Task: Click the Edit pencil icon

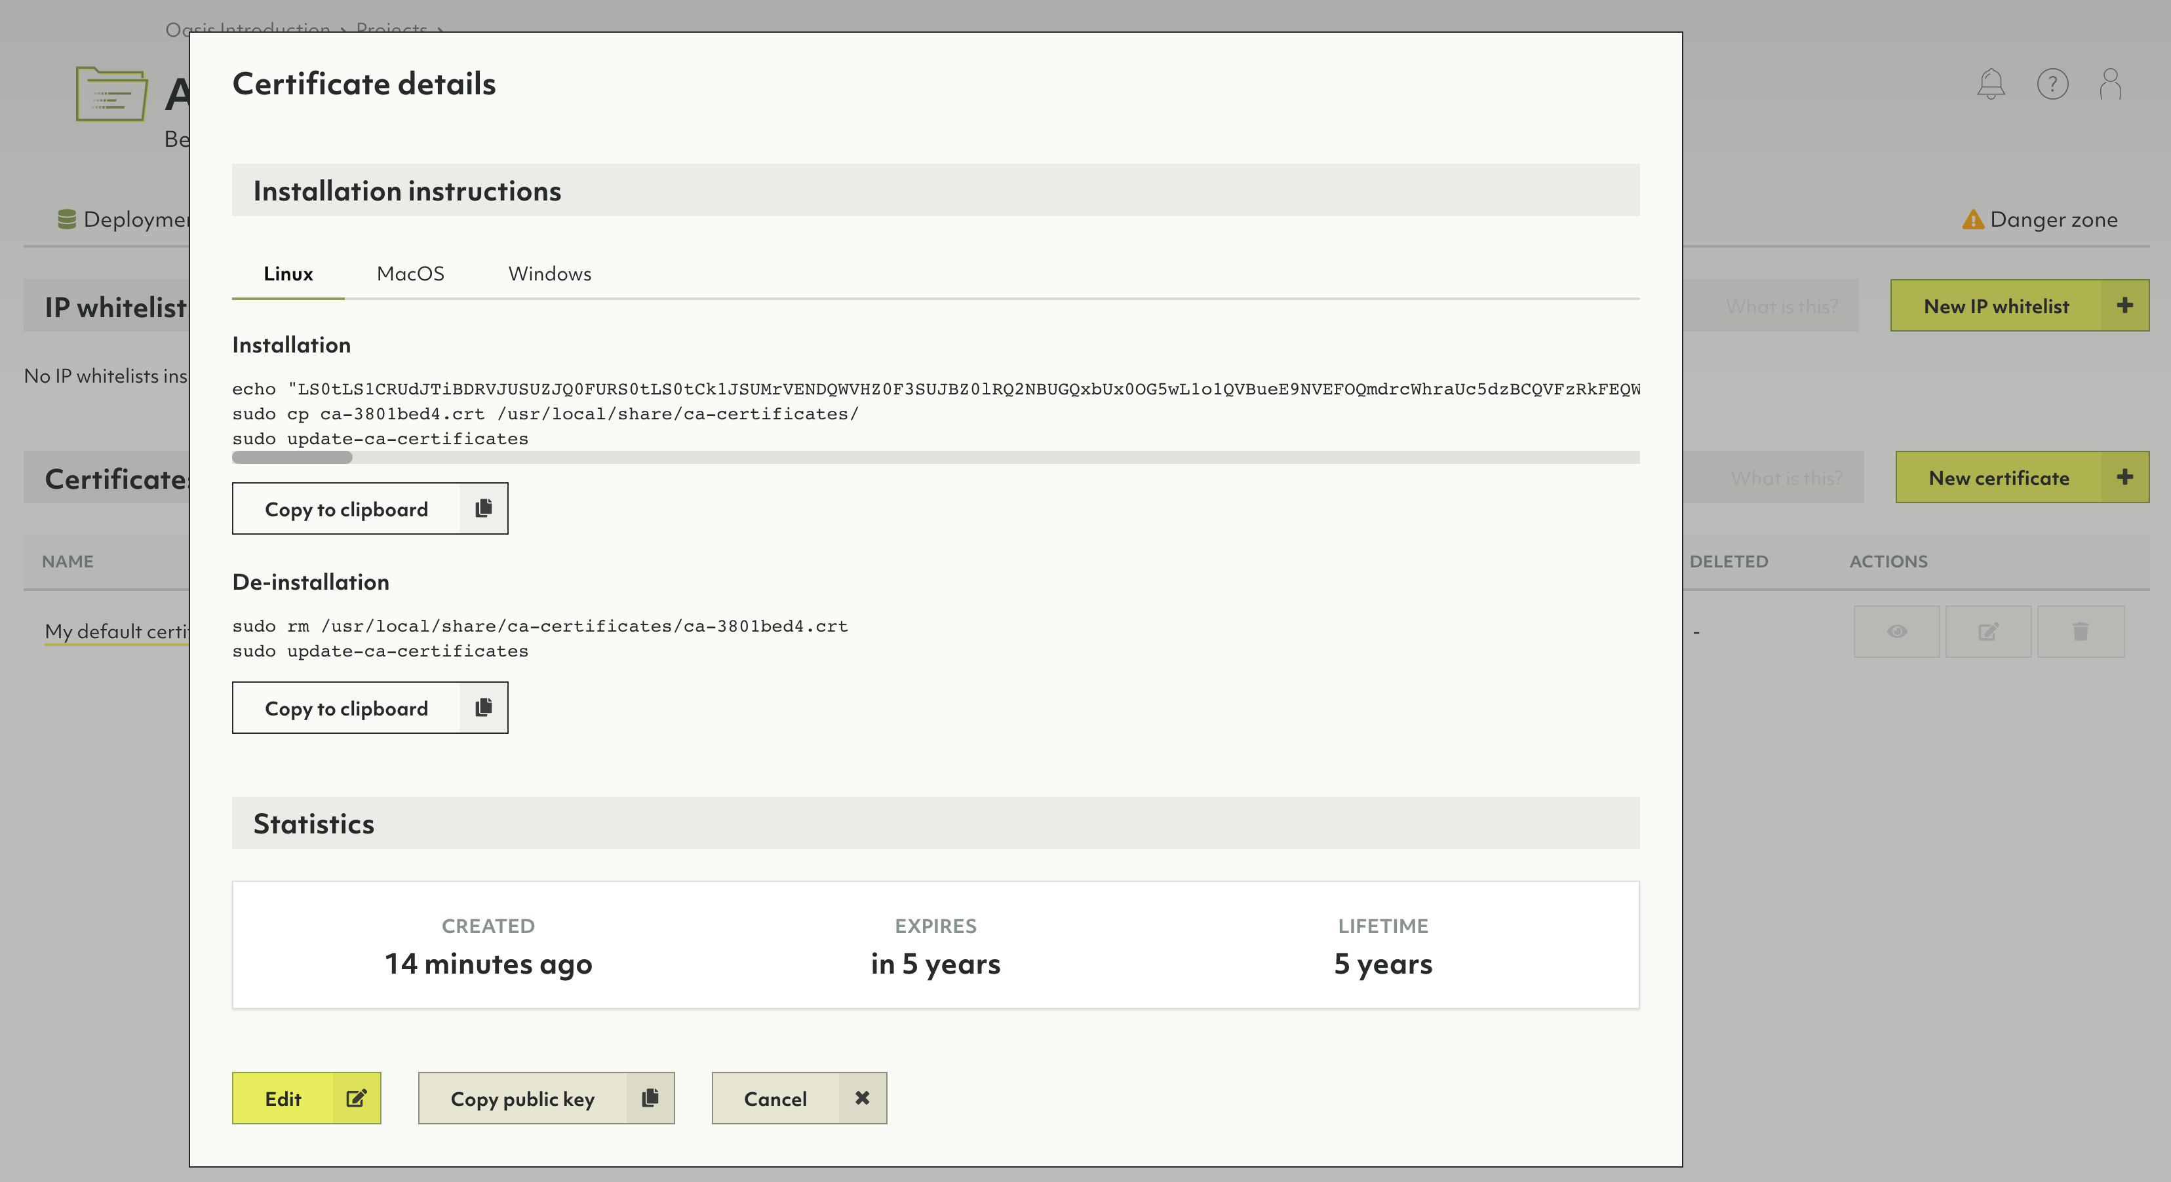Action: coord(357,1097)
